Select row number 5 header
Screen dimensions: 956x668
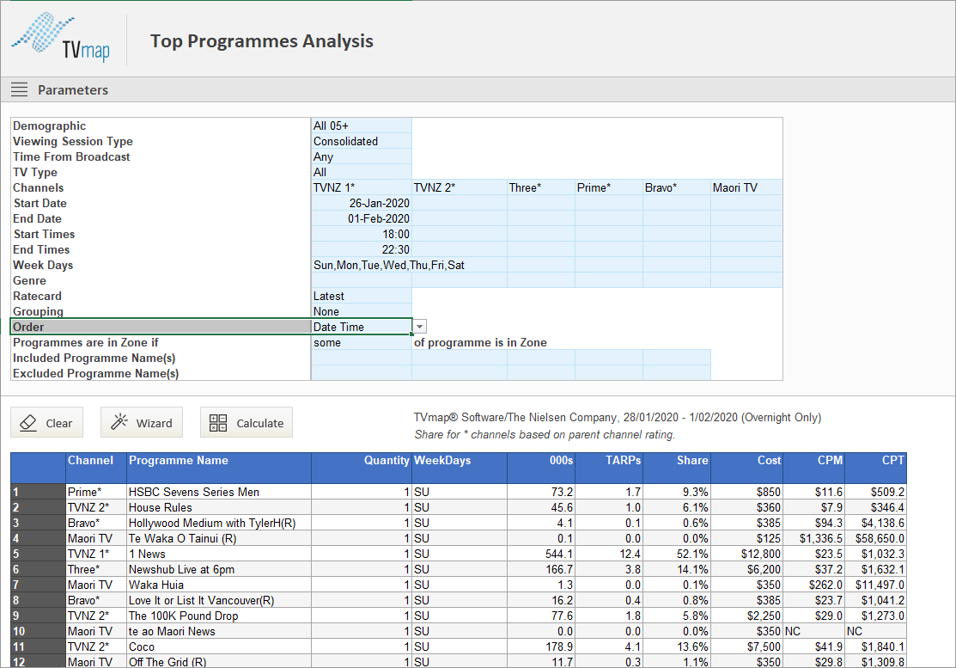38,554
